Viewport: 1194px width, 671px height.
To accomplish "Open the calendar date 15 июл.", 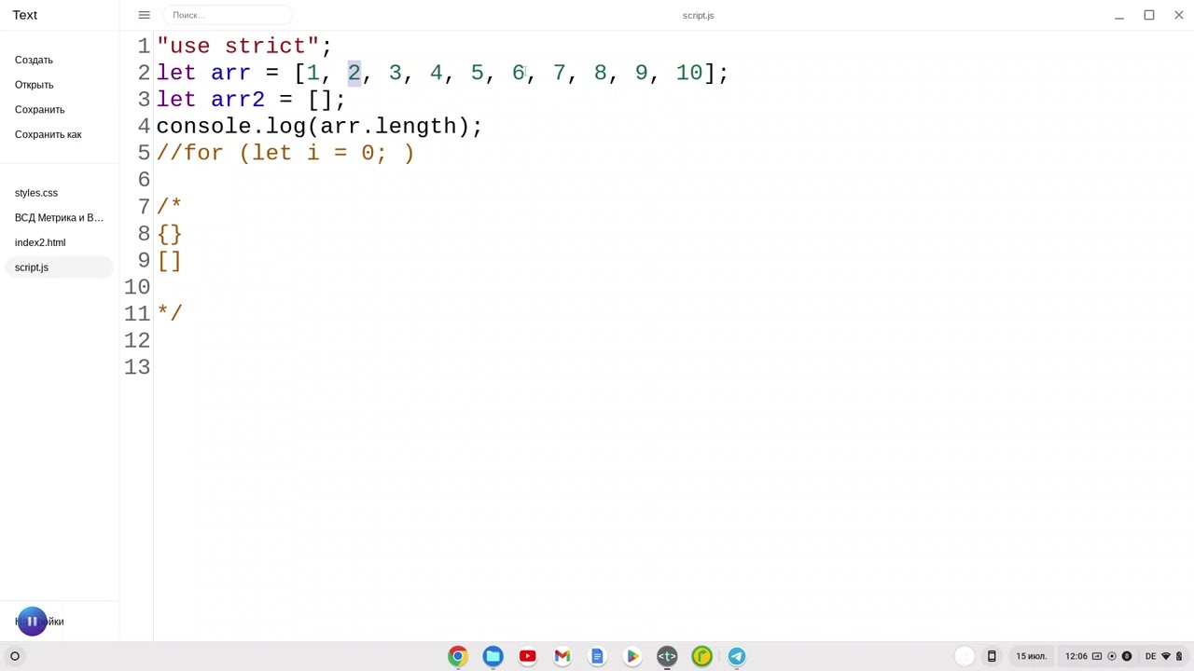I will [1031, 656].
